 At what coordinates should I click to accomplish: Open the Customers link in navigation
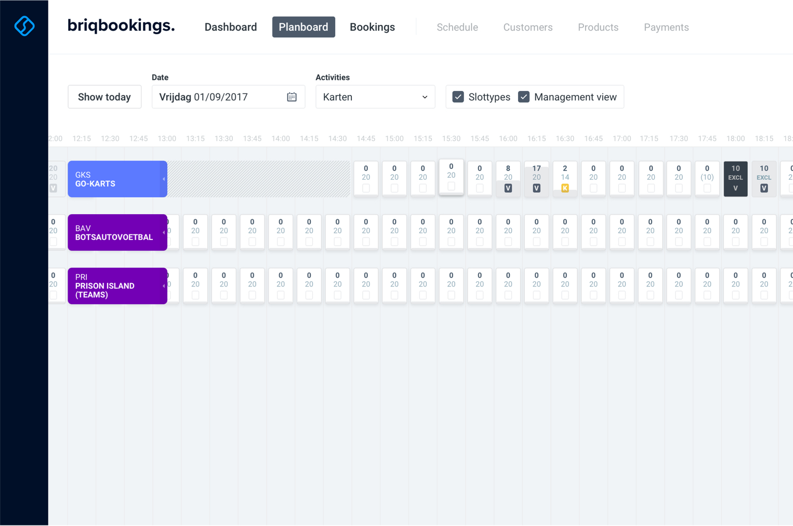coord(527,27)
